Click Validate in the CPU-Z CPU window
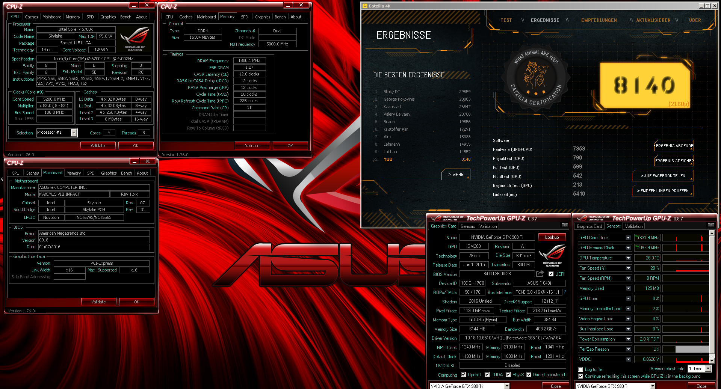Viewport: 721px width, 389px height. pyautogui.click(x=98, y=146)
